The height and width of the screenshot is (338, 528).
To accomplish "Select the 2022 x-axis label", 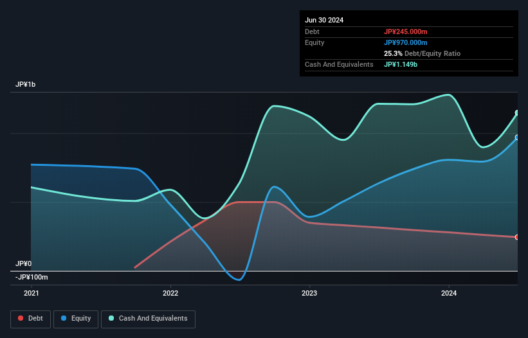I will pyautogui.click(x=170, y=293).
